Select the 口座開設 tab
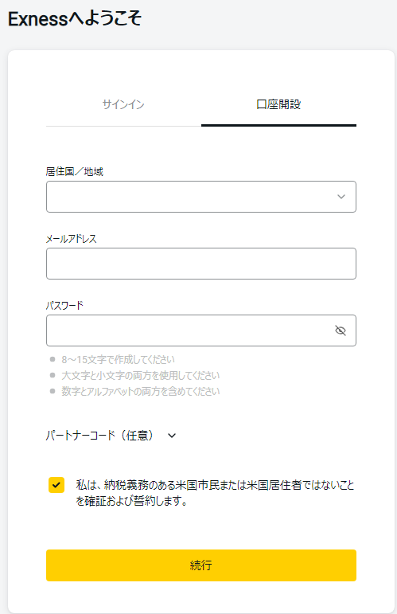This screenshot has height=614, width=397. pyautogui.click(x=278, y=104)
